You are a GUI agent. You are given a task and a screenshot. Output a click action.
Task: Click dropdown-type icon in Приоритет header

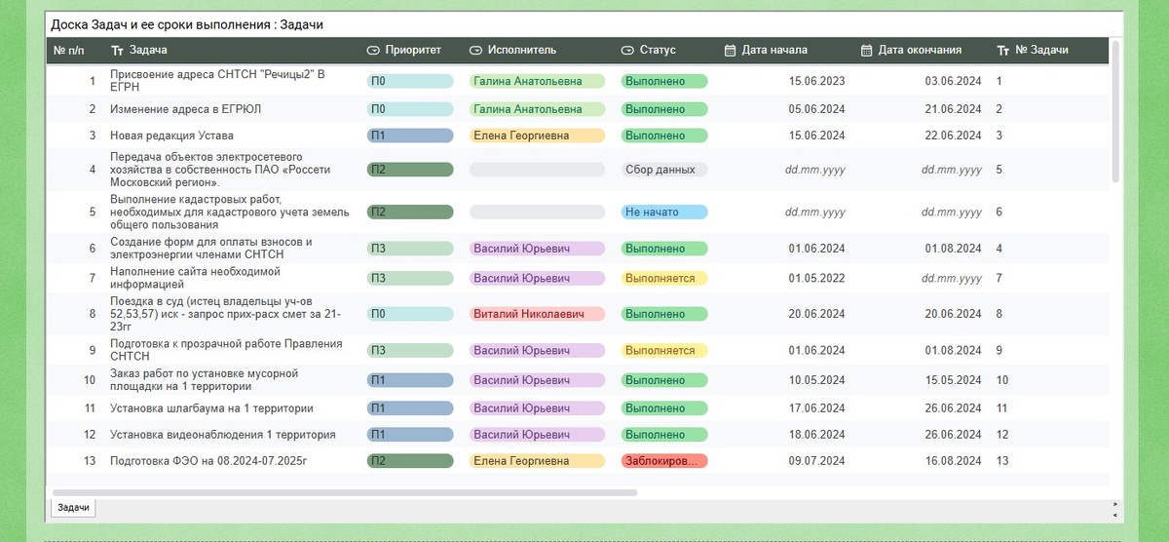coord(373,50)
